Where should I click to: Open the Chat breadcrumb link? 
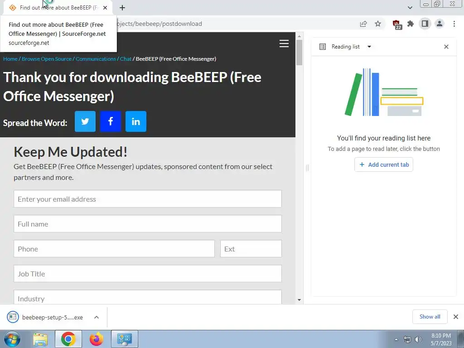tap(126, 59)
